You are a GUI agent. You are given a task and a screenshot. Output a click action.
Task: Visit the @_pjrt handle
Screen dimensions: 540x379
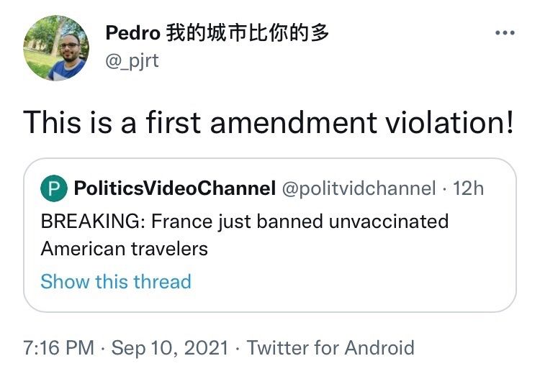coord(132,60)
